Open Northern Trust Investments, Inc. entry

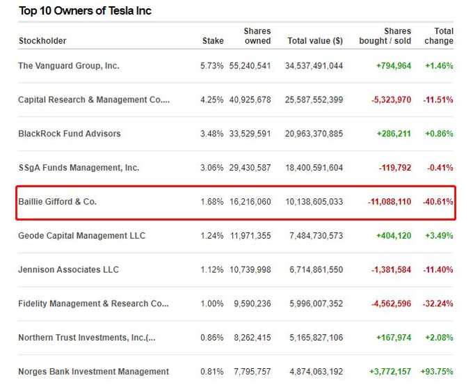pyautogui.click(x=86, y=338)
